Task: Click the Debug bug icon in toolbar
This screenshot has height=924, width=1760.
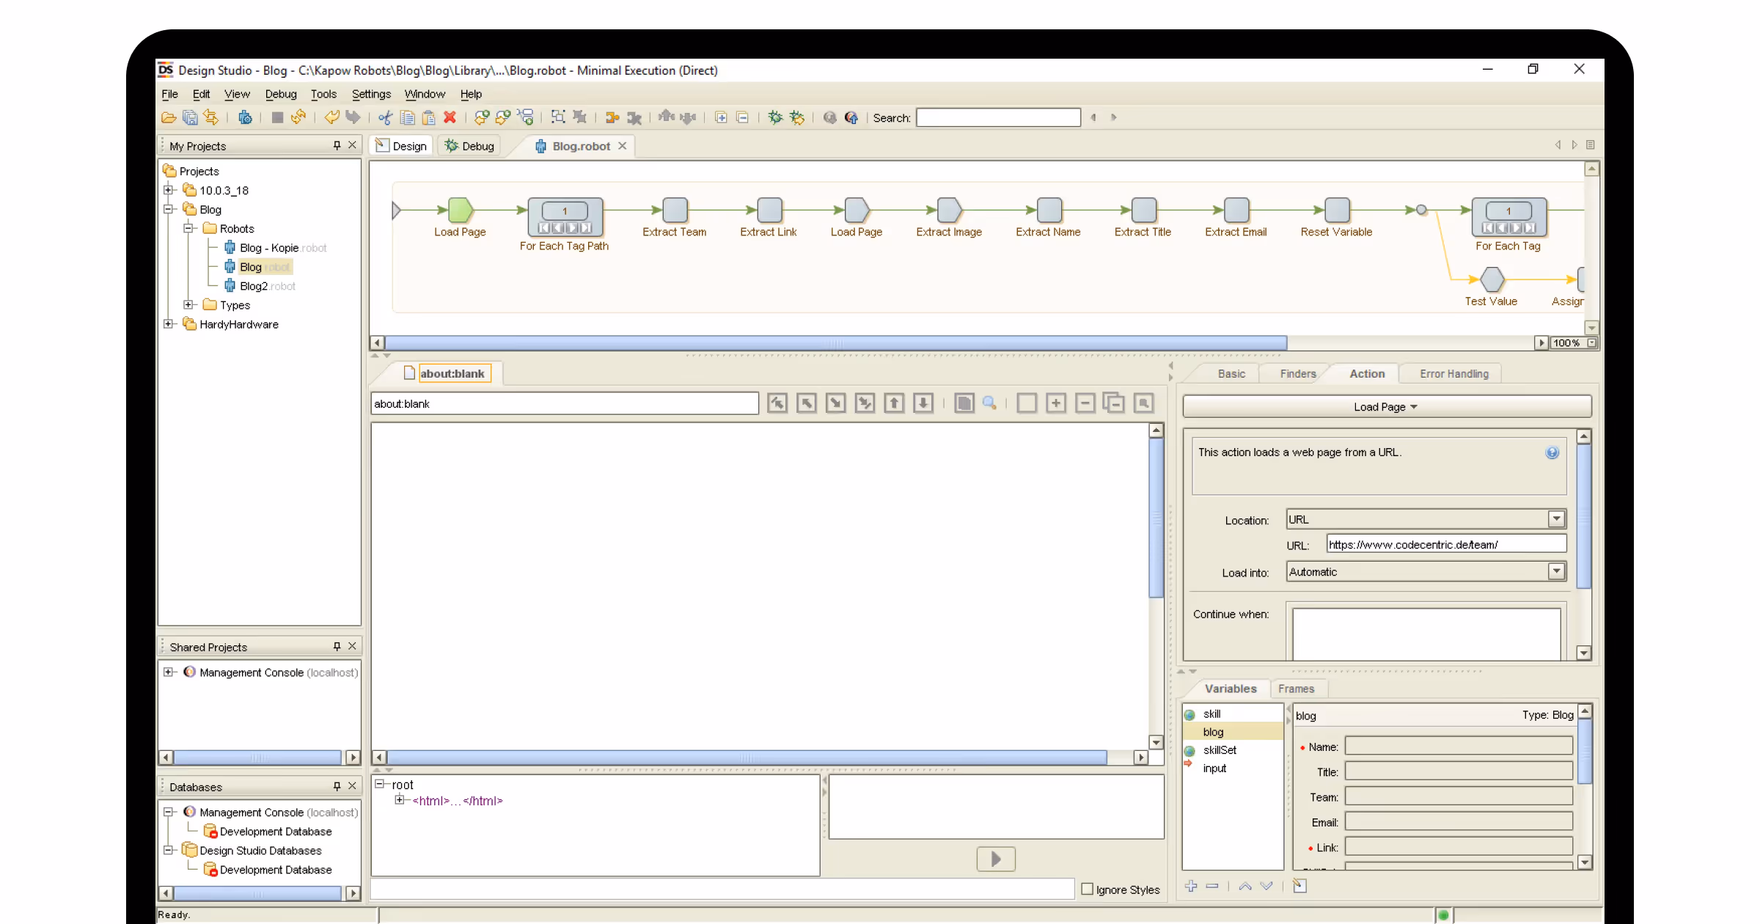Action: pyautogui.click(x=775, y=117)
